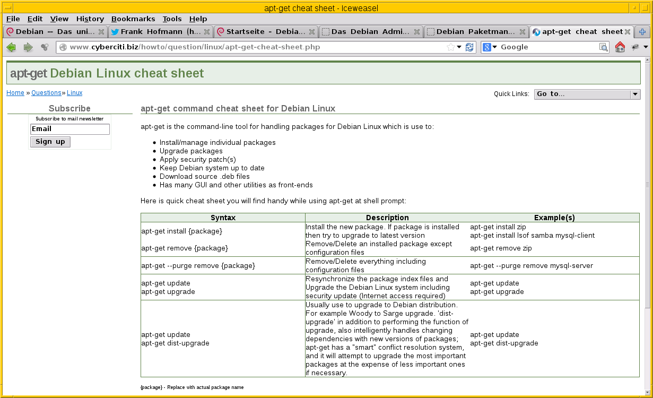Click the Debian favicon on the first tab
The image size is (653, 398).
(x=10, y=31)
